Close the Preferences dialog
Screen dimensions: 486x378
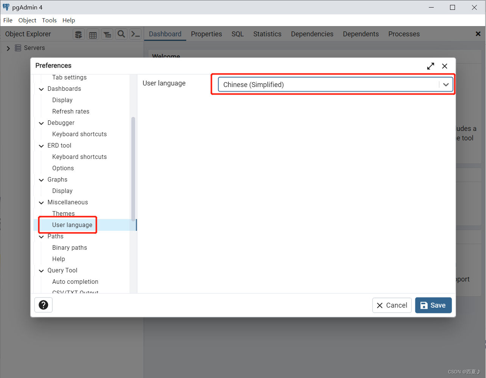click(445, 66)
